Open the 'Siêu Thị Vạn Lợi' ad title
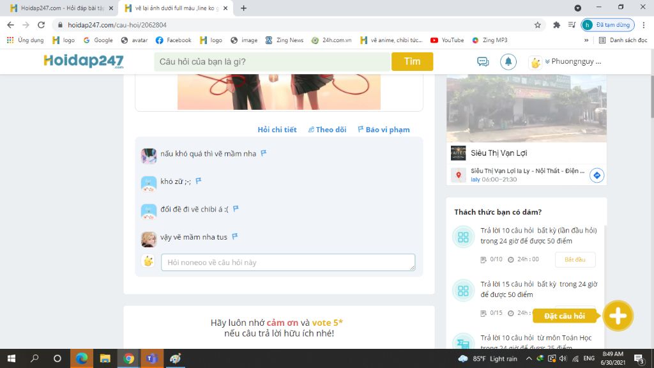This screenshot has width=654, height=368. (499, 153)
